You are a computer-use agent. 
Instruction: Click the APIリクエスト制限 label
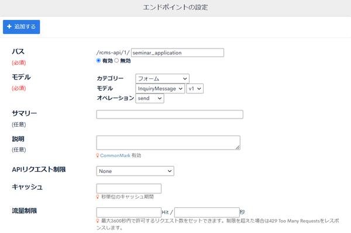(39, 169)
